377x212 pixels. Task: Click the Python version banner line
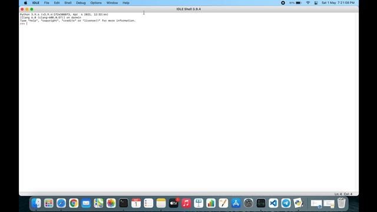[64, 14]
